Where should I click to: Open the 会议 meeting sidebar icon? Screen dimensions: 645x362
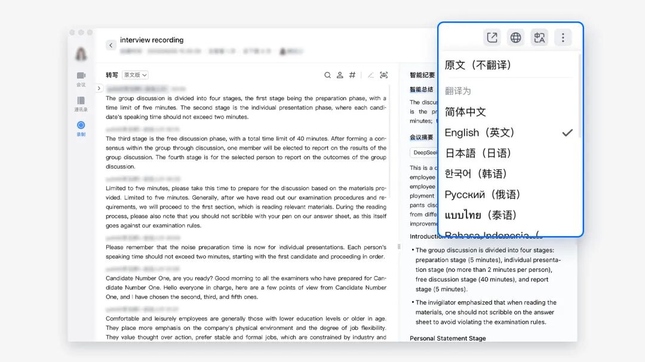click(81, 79)
